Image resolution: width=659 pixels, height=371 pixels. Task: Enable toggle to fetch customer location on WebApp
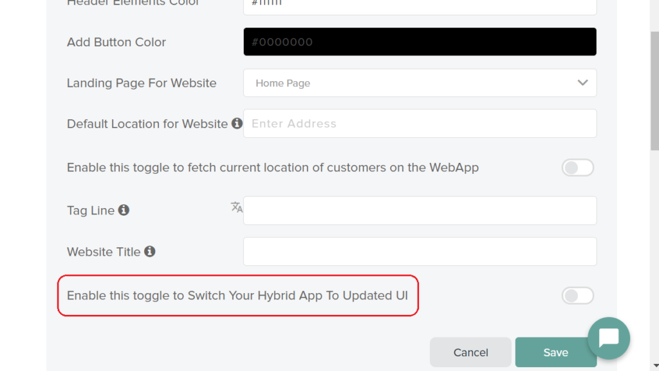point(577,167)
